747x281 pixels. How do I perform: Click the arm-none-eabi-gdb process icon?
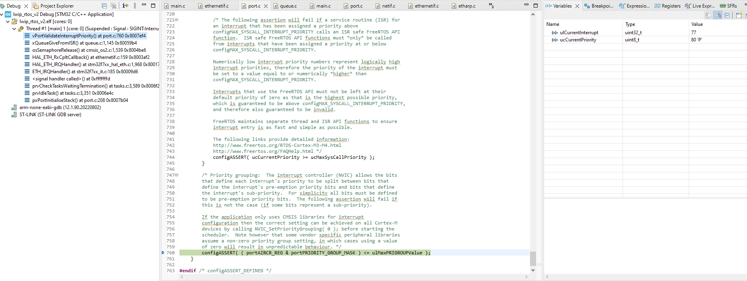(x=14, y=107)
